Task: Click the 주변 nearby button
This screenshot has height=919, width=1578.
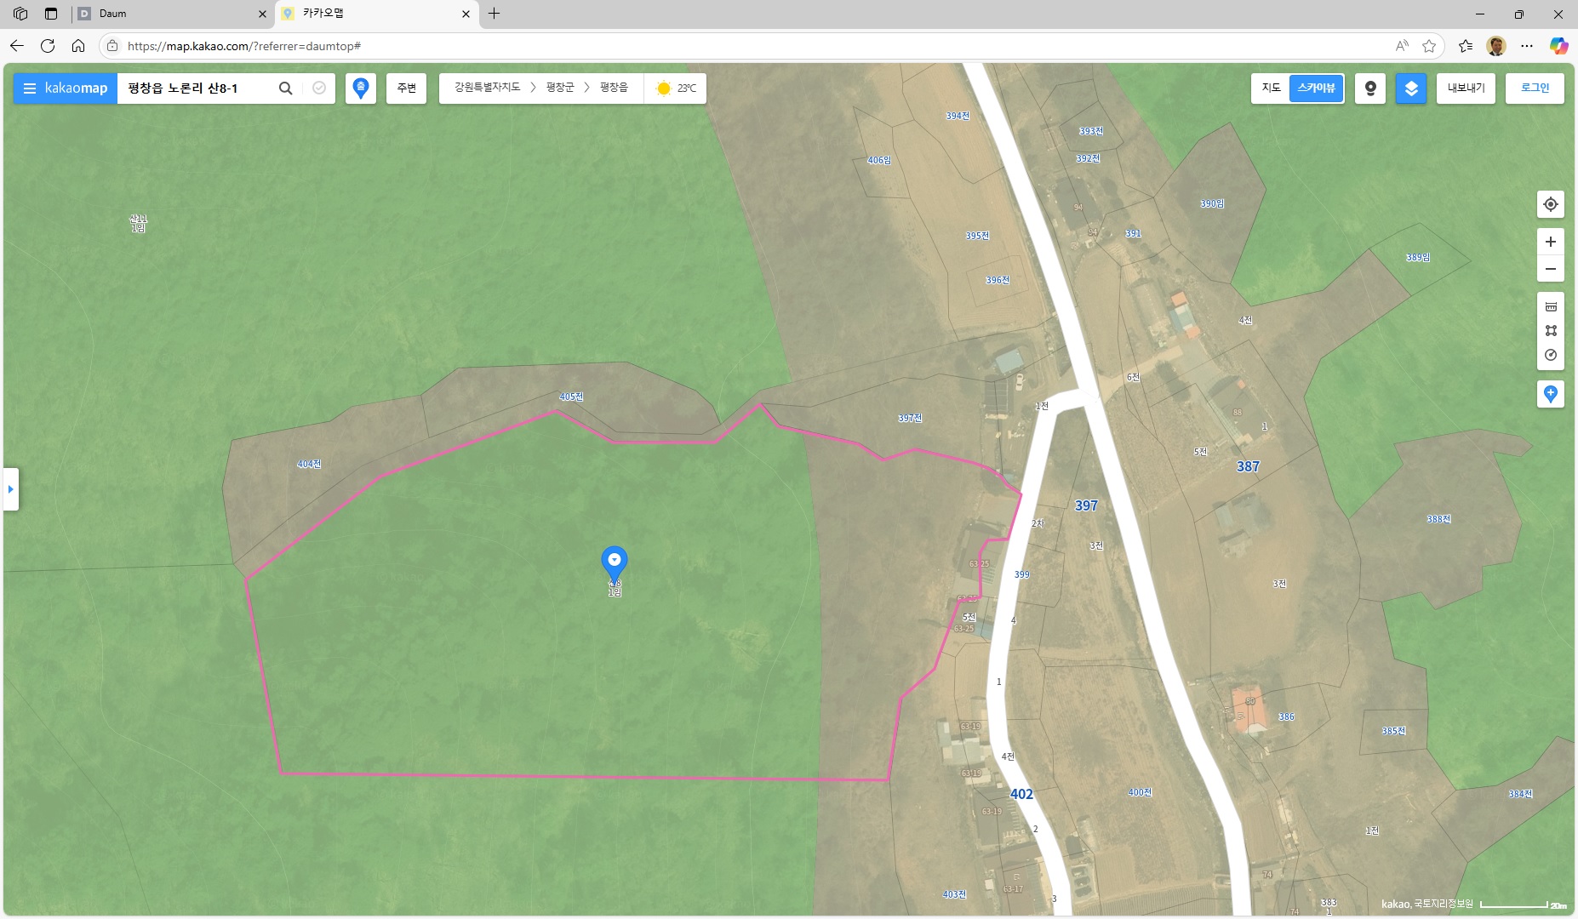Action: pos(406,88)
